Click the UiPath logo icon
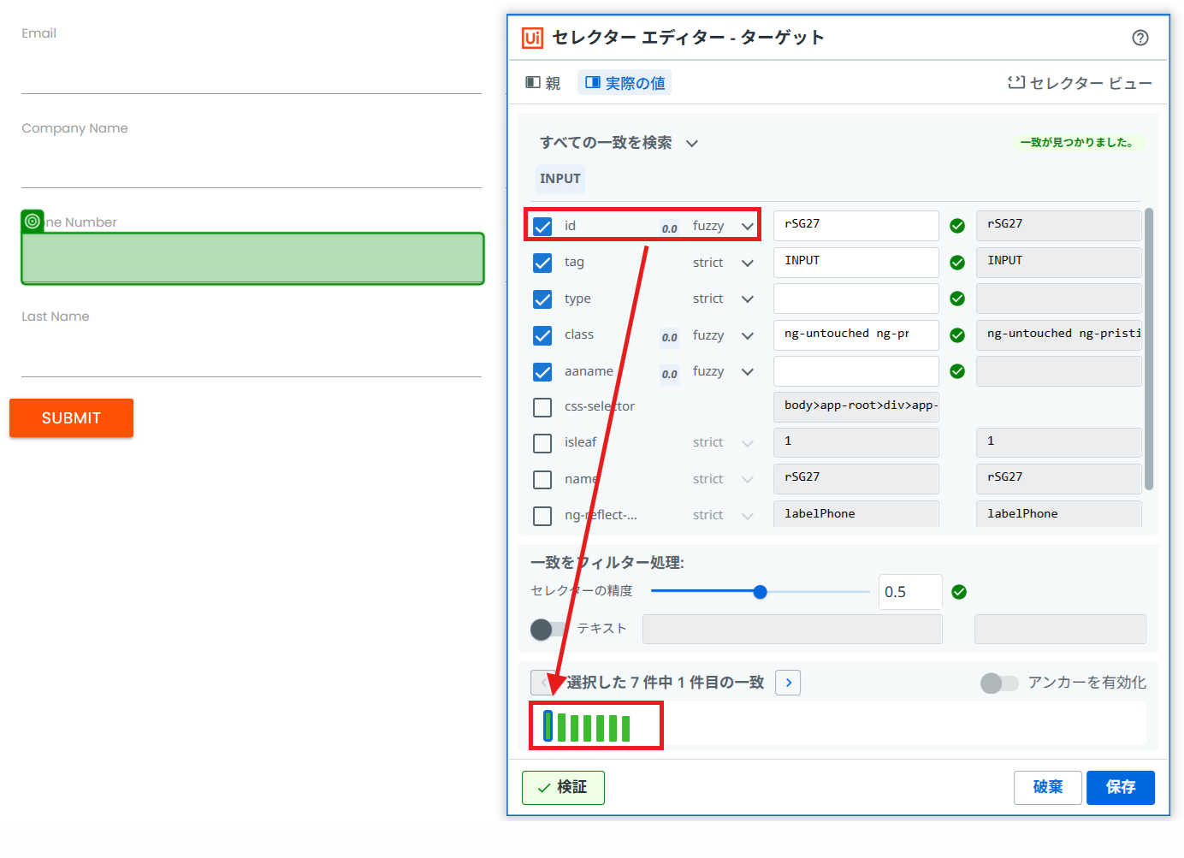1184x858 pixels. [x=532, y=38]
